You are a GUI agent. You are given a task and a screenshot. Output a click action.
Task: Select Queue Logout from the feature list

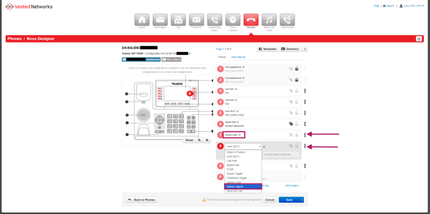(x=243, y=187)
